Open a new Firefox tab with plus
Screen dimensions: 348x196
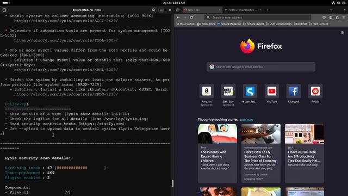click(x=267, y=10)
